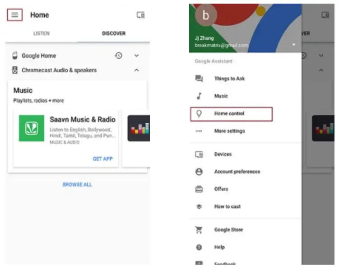
Task: Click the BROWSE ALL link
Action: (77, 185)
